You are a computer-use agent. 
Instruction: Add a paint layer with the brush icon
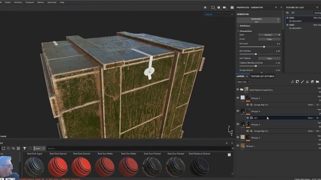pyautogui.click(x=302, y=81)
